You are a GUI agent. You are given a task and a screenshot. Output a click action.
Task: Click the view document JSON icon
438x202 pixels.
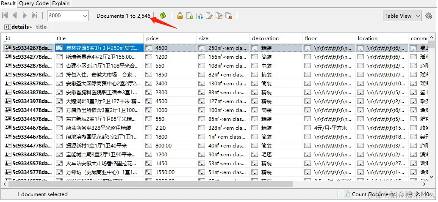tap(200, 16)
